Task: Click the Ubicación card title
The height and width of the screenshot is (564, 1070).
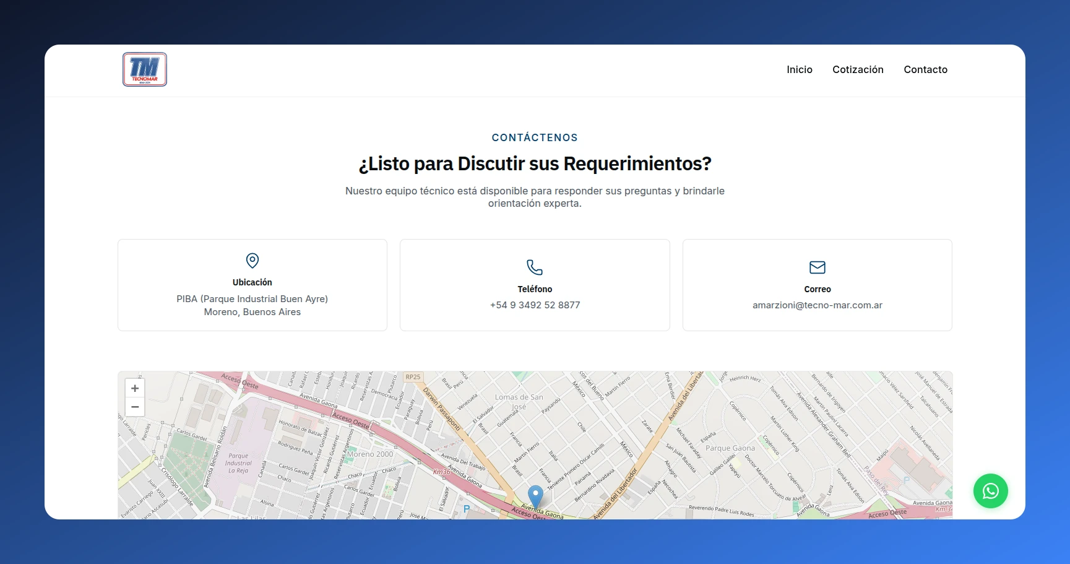Action: tap(252, 282)
